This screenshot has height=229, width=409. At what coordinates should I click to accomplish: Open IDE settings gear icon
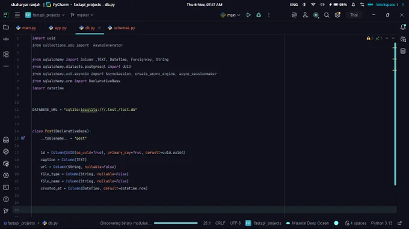[x=337, y=15]
